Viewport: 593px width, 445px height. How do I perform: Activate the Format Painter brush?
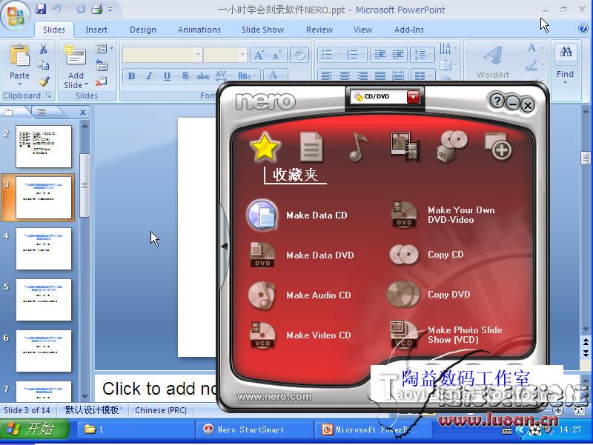point(44,81)
